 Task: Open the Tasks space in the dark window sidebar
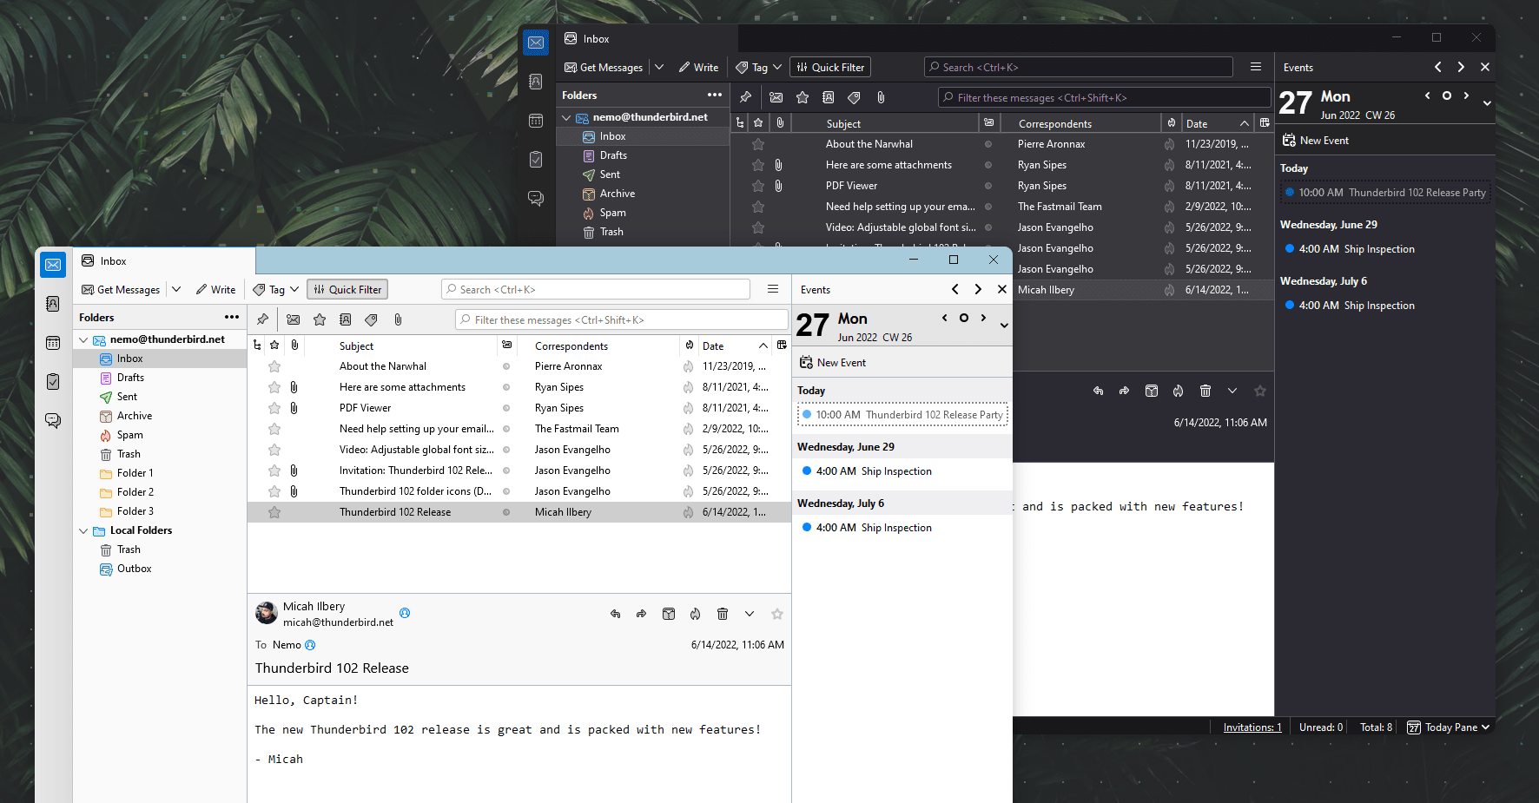[536, 160]
